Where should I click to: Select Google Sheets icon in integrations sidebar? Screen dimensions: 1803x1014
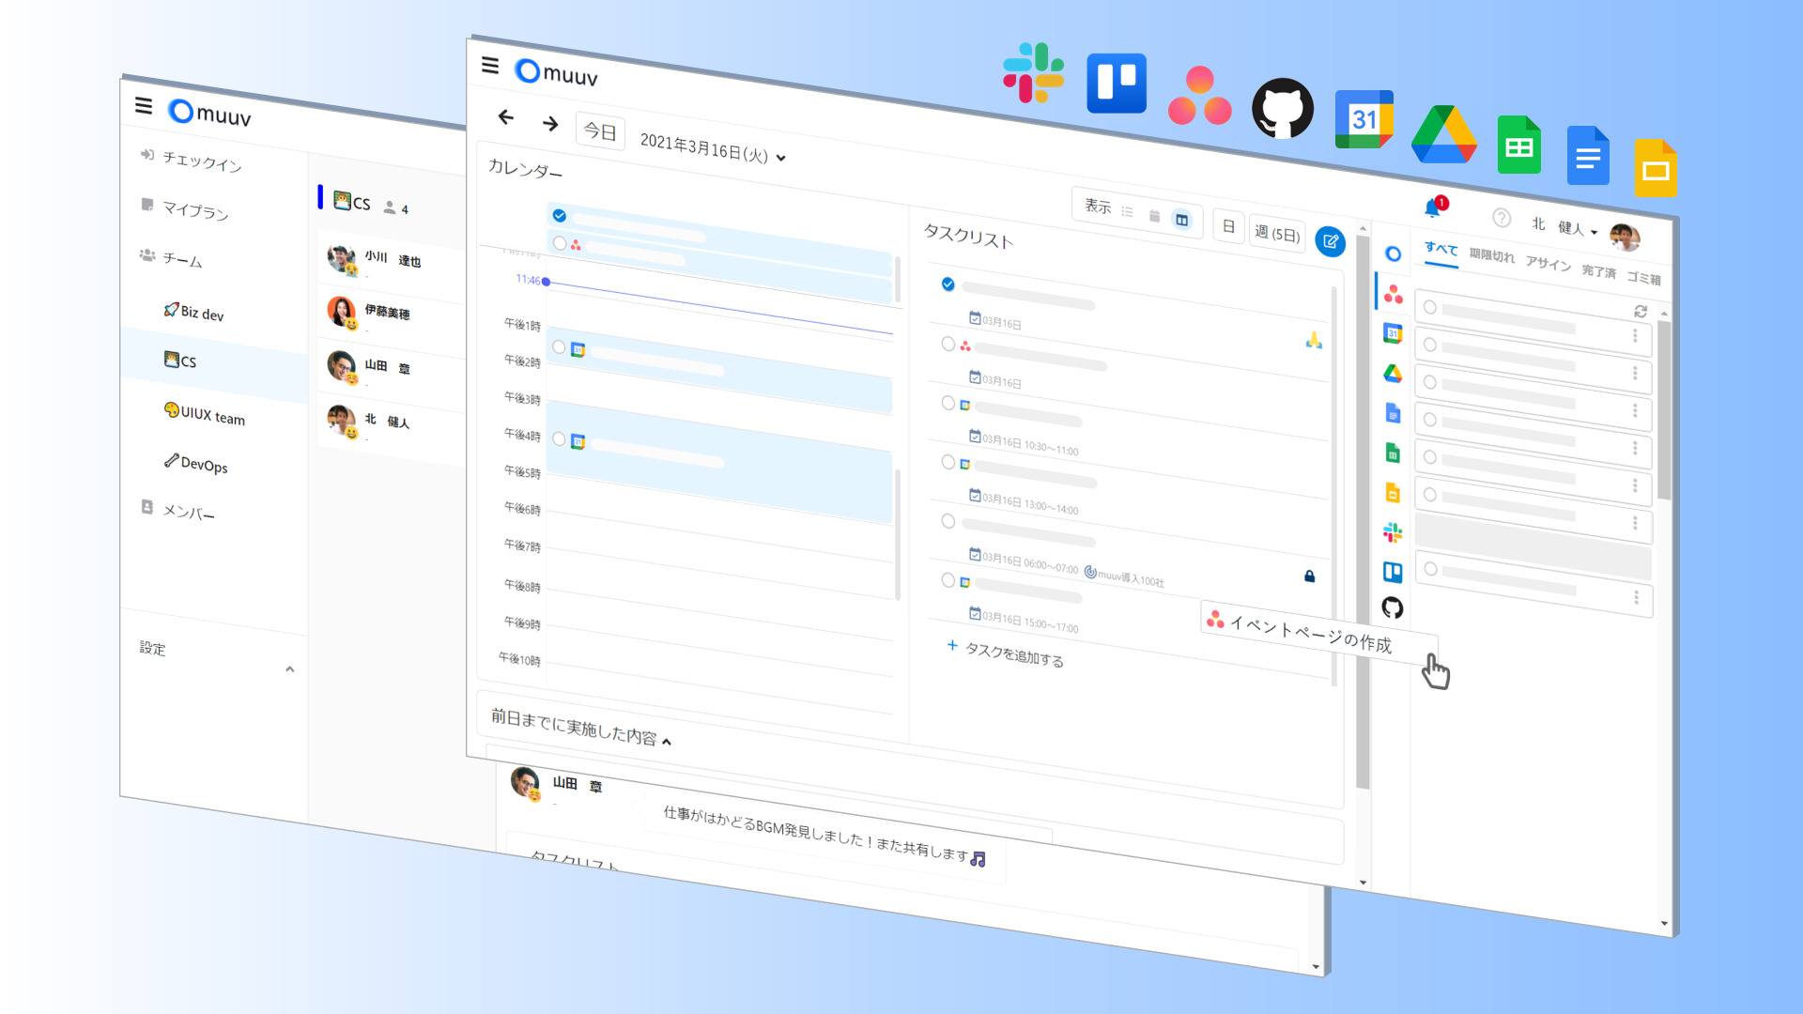coord(1393,453)
